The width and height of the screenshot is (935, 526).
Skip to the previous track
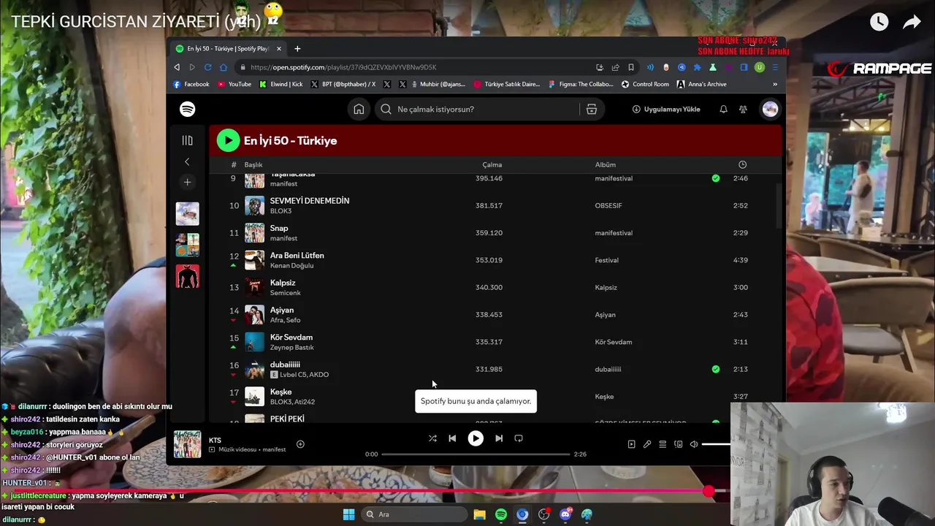(452, 438)
